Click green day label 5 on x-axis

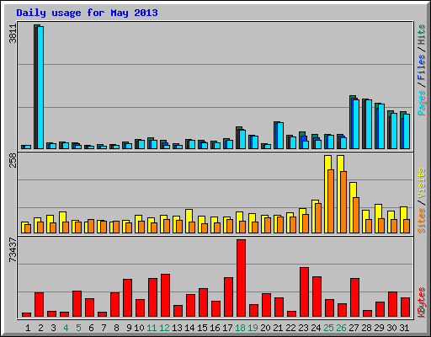78,328
